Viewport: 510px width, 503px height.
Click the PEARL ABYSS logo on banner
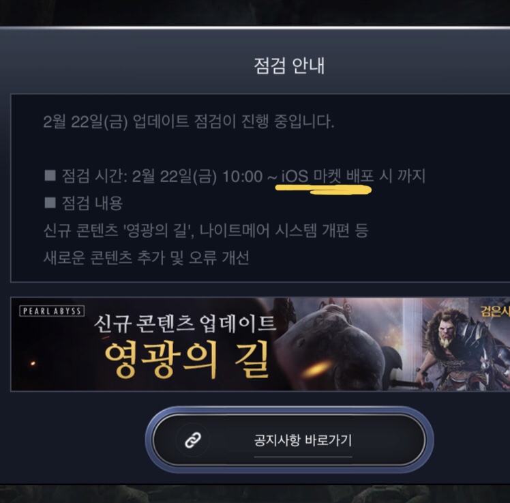pos(52,311)
